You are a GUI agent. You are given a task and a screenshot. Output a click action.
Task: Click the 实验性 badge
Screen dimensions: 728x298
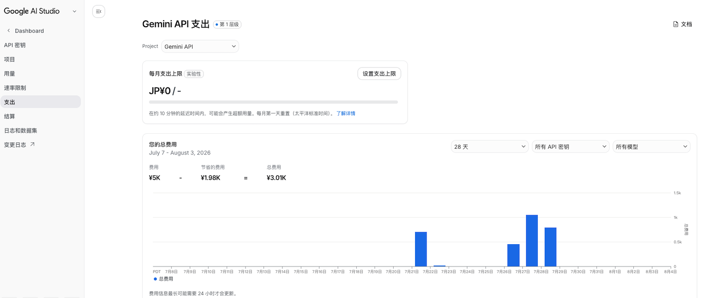[x=194, y=74]
